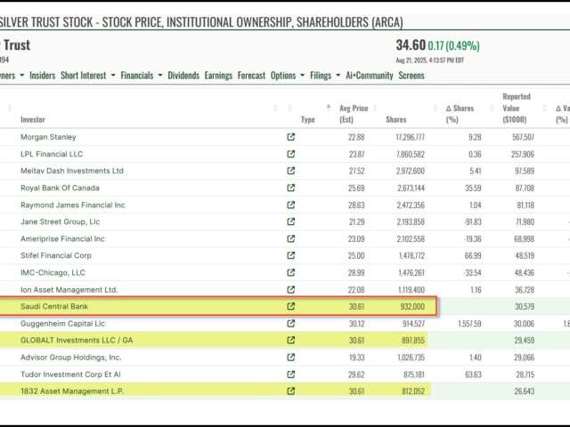This screenshot has height=427, width=570.
Task: Open external link icon for 1832 Asset Management
Action: coord(291,391)
